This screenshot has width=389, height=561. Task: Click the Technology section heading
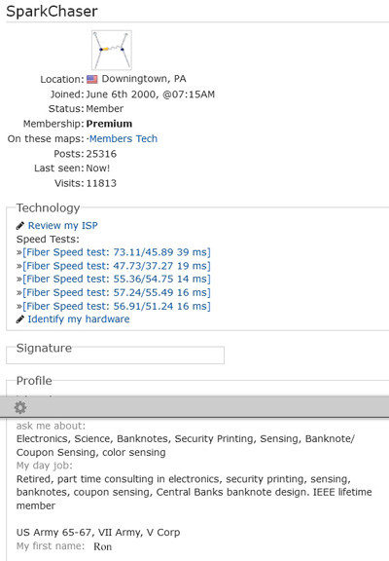tap(49, 207)
